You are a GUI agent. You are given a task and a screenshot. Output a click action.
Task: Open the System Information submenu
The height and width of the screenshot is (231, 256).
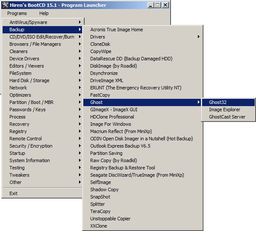coord(42,160)
